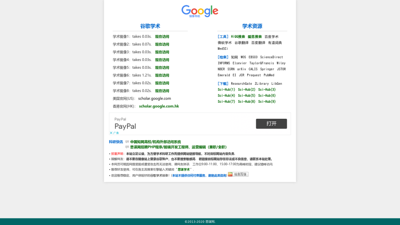Click the INFORMS link
This screenshot has width=400, height=225.
[224, 63]
